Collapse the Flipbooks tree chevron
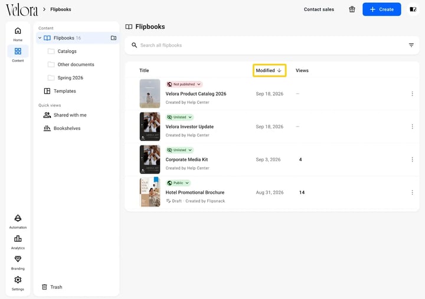 pos(40,38)
